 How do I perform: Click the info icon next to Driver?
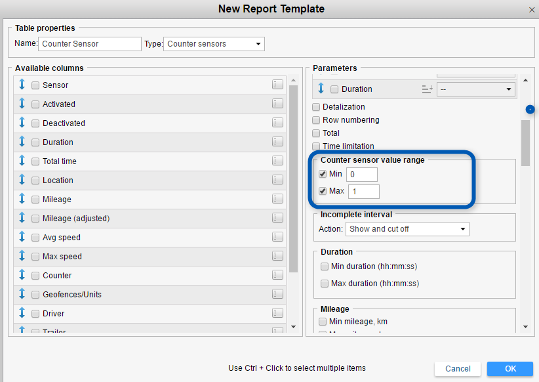pos(277,313)
